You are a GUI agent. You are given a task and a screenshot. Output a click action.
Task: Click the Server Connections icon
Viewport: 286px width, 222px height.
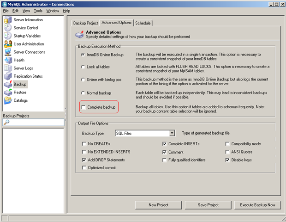[8, 52]
